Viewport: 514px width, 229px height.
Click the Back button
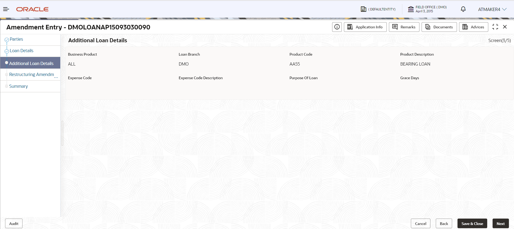(444, 223)
